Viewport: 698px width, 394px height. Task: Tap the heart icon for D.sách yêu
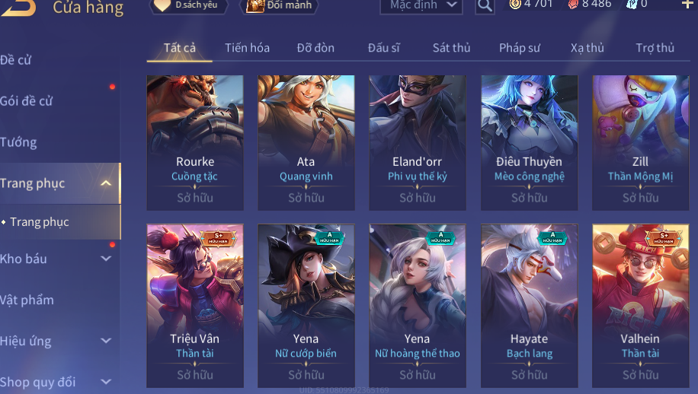pyautogui.click(x=162, y=5)
